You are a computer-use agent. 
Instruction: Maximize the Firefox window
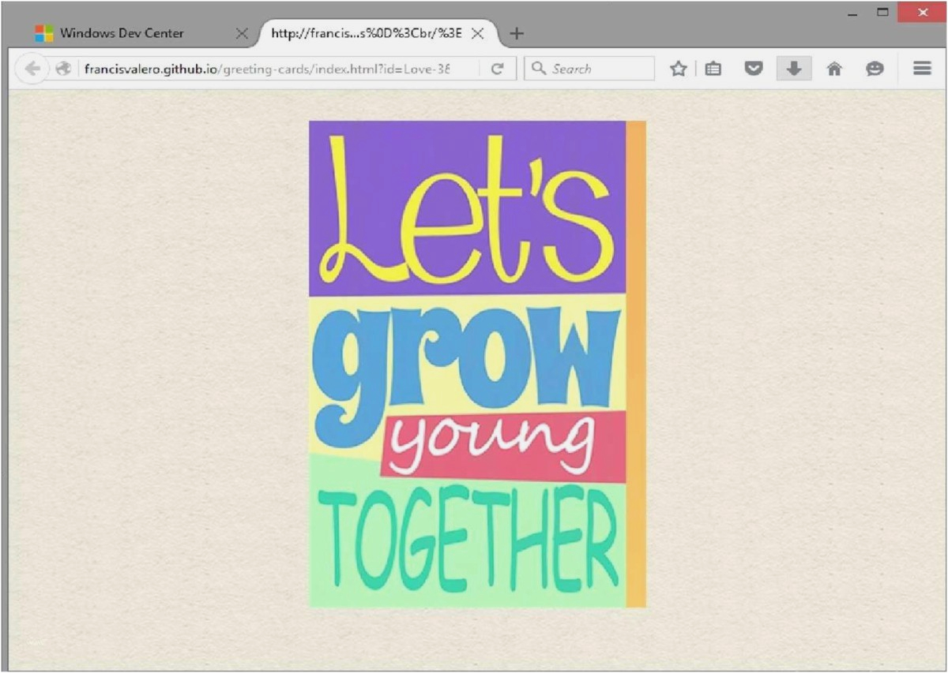pyautogui.click(x=883, y=13)
